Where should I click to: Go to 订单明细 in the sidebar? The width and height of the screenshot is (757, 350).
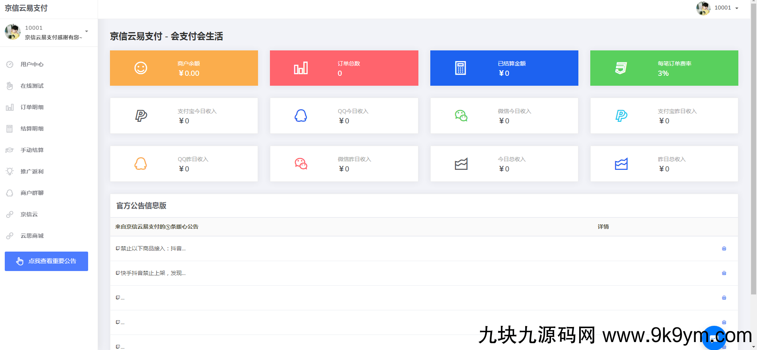(32, 107)
